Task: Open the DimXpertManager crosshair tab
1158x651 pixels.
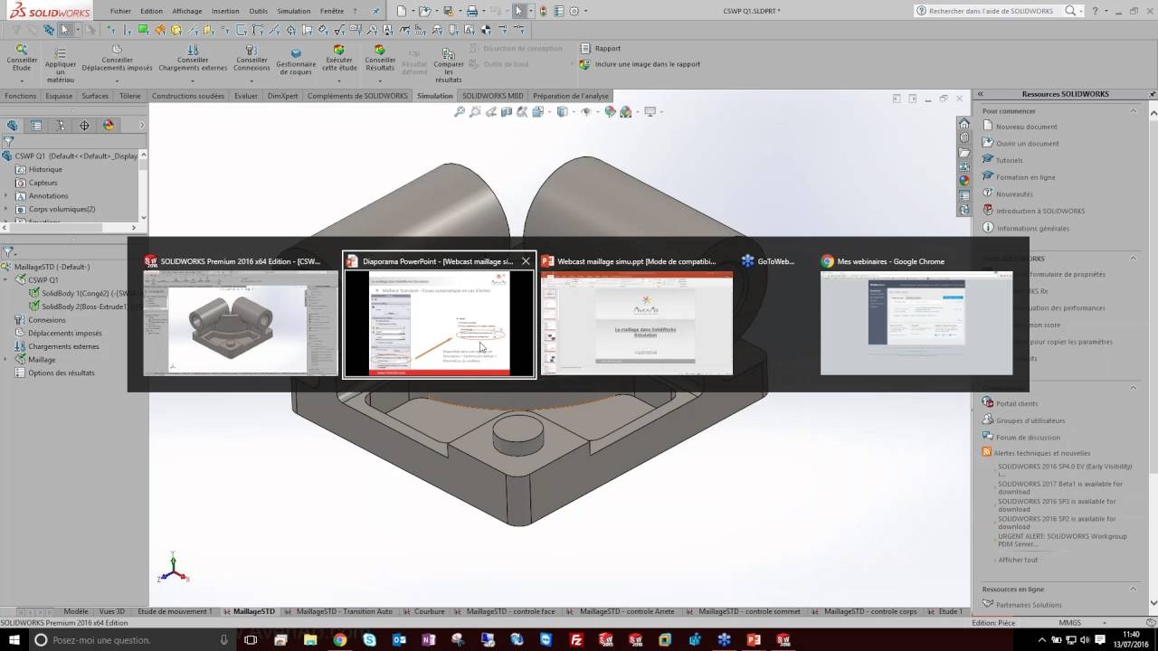Action: [84, 126]
